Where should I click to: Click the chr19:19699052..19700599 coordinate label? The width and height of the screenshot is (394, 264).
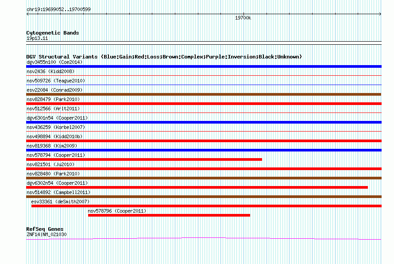pos(58,9)
